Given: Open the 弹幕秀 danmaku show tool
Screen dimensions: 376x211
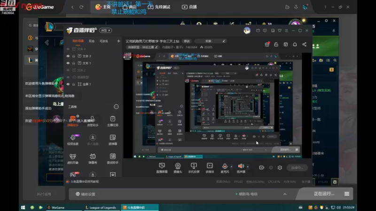Looking at the screenshot, I should 93,158.
